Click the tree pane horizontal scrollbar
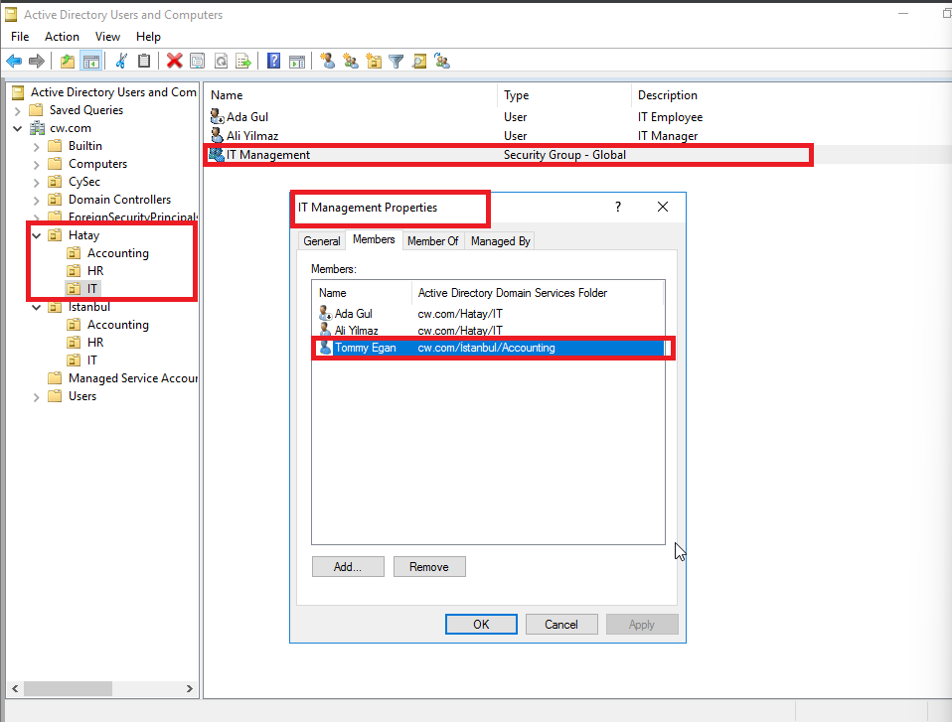 pos(99,688)
